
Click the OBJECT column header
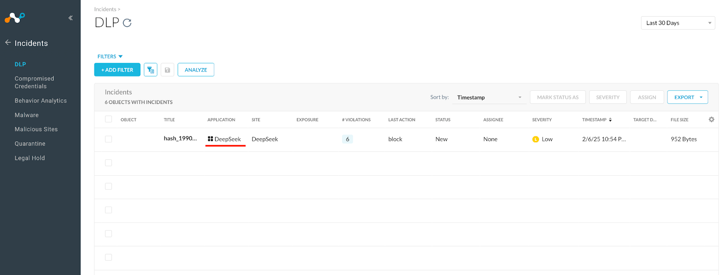click(x=128, y=120)
